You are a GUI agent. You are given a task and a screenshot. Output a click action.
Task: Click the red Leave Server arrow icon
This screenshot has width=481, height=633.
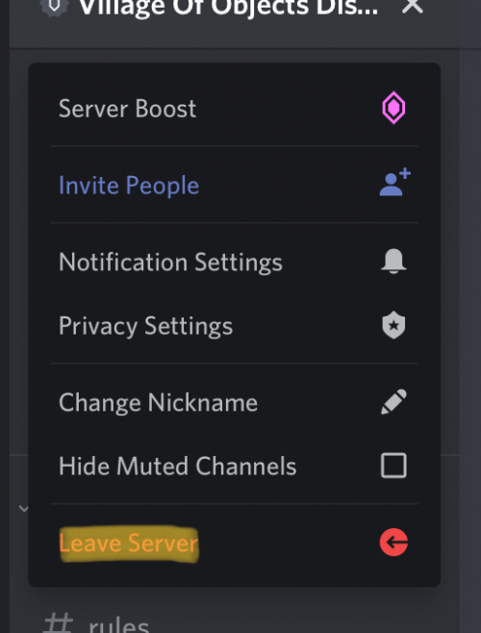[x=393, y=543]
